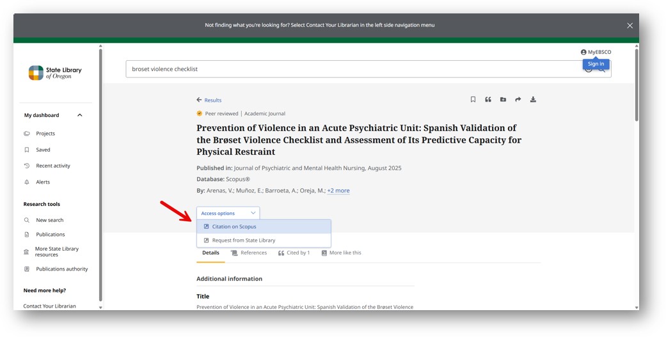666x337 pixels.
Task: Show the +2 more authors
Action: coord(338,191)
